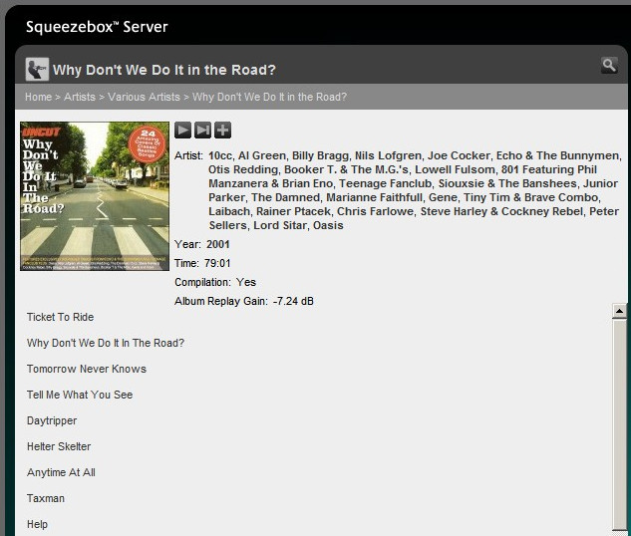Open the album cover artwork thumbnail
The image size is (631, 536).
click(x=95, y=196)
